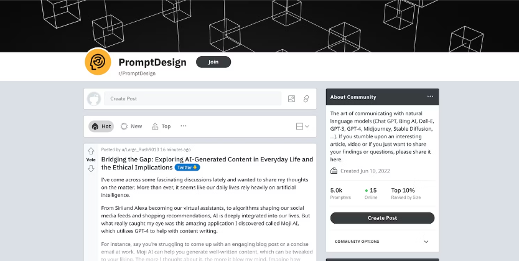The width and height of the screenshot is (519, 261).
Task: Open the About Community three-dot menu
Action: (x=430, y=97)
